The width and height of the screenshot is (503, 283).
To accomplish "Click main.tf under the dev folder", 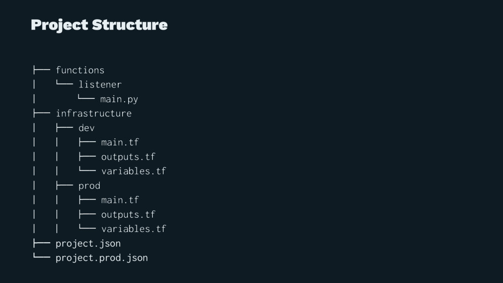I will click(120, 142).
